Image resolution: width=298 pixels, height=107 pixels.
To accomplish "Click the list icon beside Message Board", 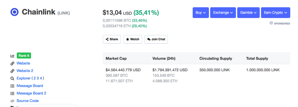I will pos(12,86).
